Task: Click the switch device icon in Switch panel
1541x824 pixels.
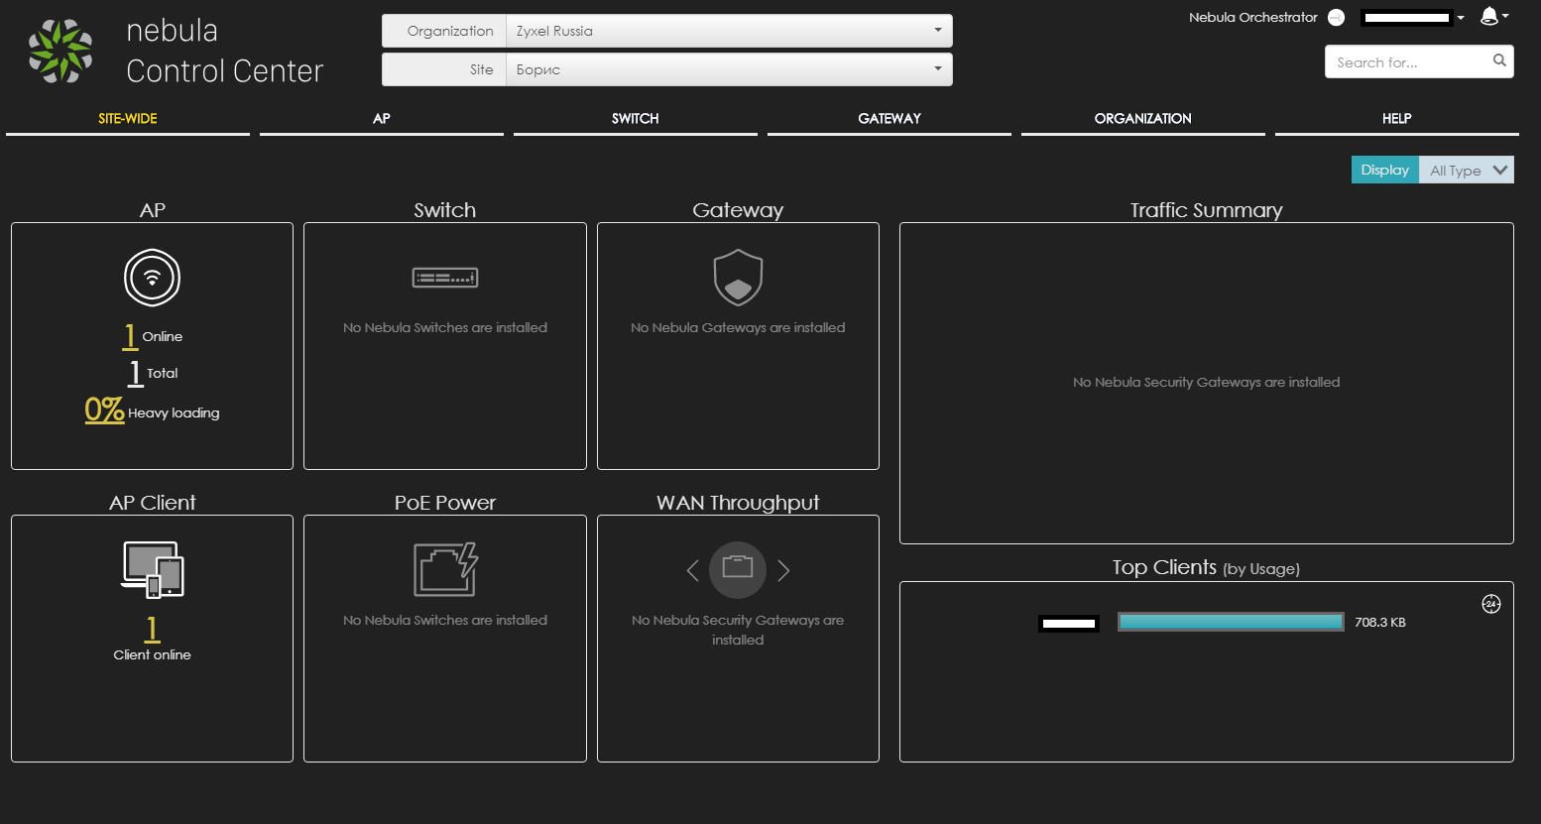Action: 445,278
